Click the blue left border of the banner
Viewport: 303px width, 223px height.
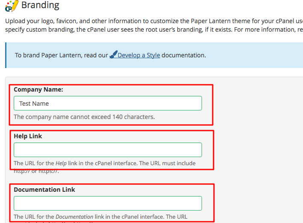click(6, 55)
